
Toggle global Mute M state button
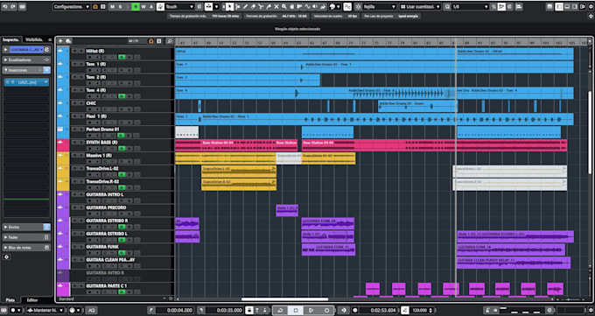[x=113, y=6]
